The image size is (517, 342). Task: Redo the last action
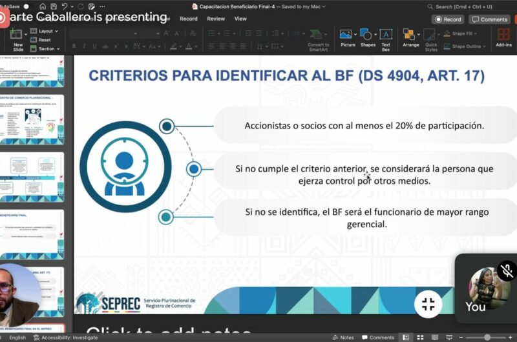click(80, 6)
